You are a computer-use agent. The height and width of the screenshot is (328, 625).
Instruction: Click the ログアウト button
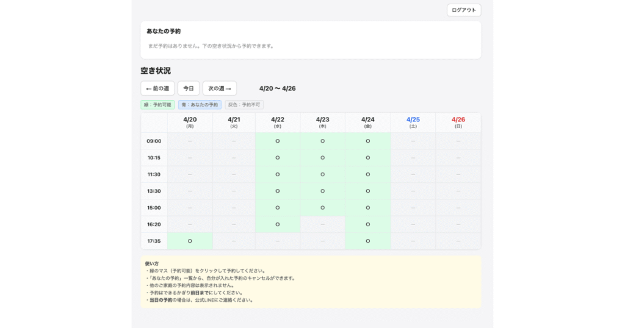[464, 10]
